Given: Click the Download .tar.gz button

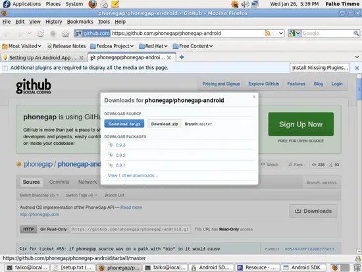Looking at the screenshot, I should (124, 124).
